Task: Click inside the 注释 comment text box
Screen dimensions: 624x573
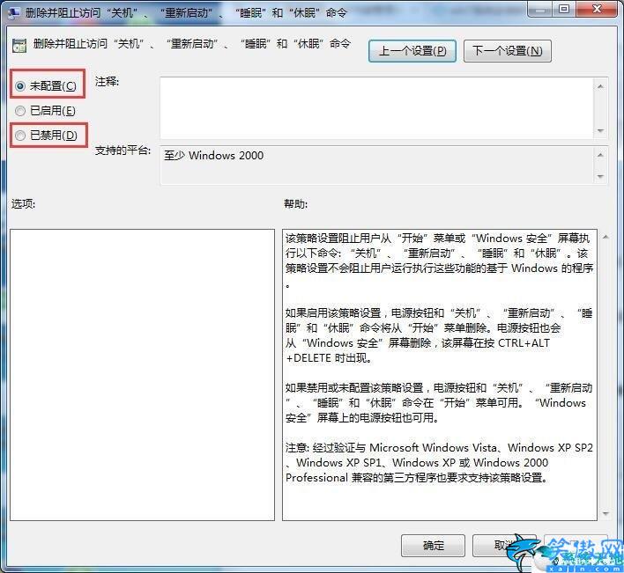Action: 376,108
